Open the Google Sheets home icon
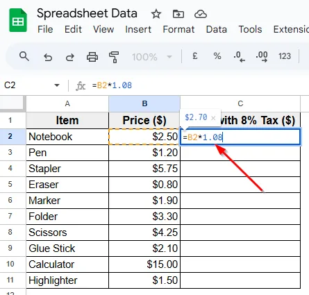The height and width of the screenshot is (295, 309). tap(18, 20)
